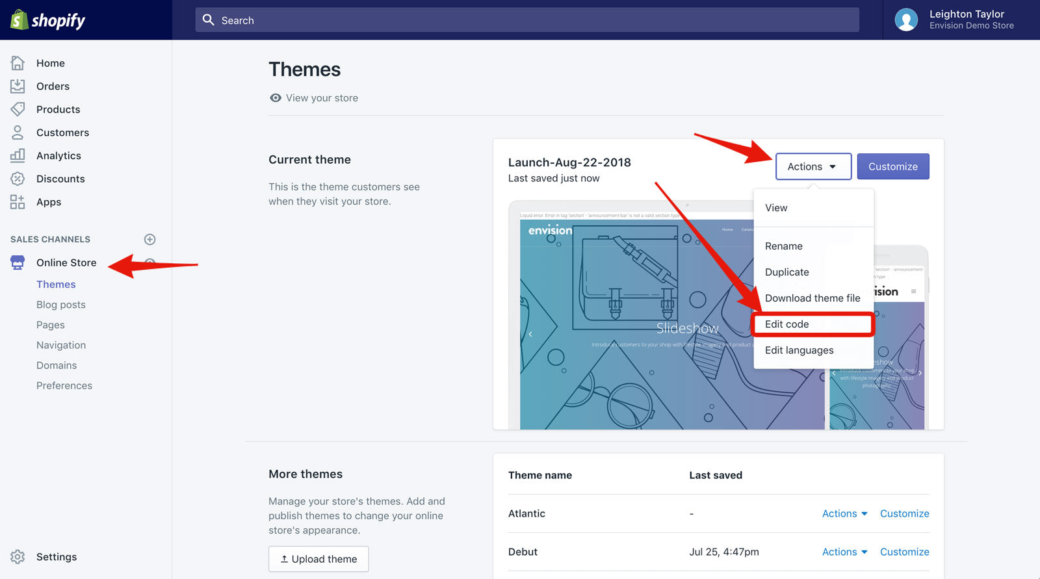Open Blog posts under Online Store
The image size is (1040, 579).
pyautogui.click(x=61, y=305)
